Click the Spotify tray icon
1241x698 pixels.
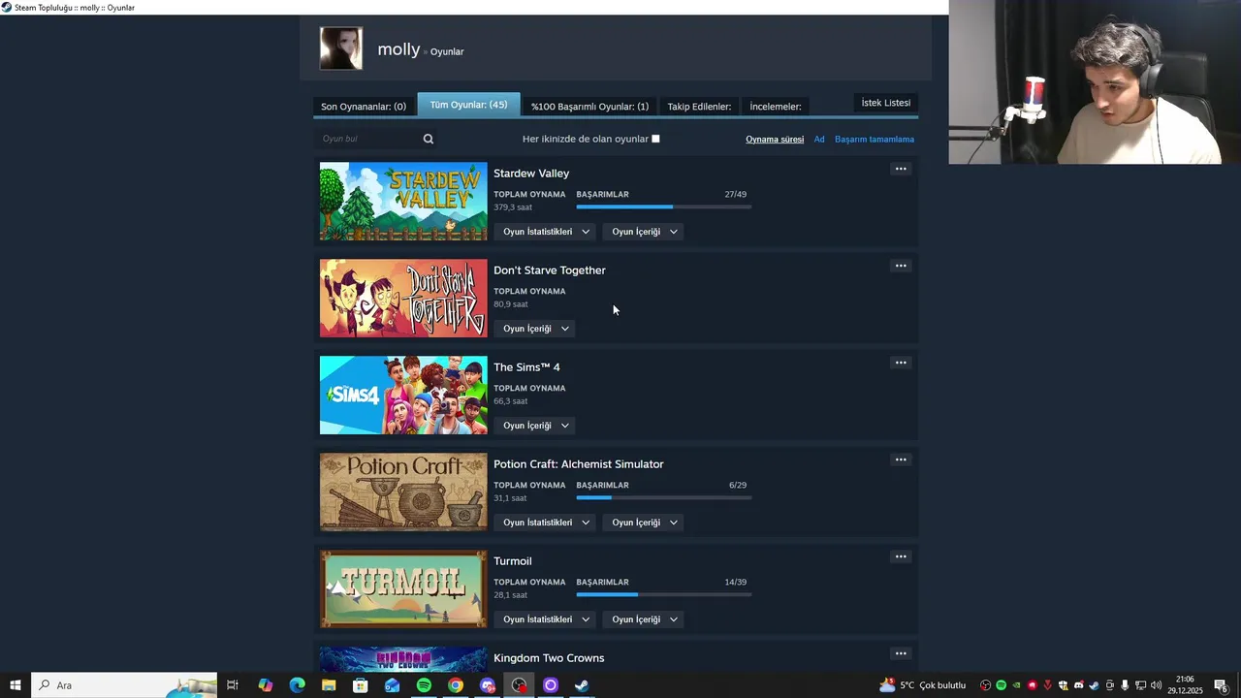(1002, 685)
